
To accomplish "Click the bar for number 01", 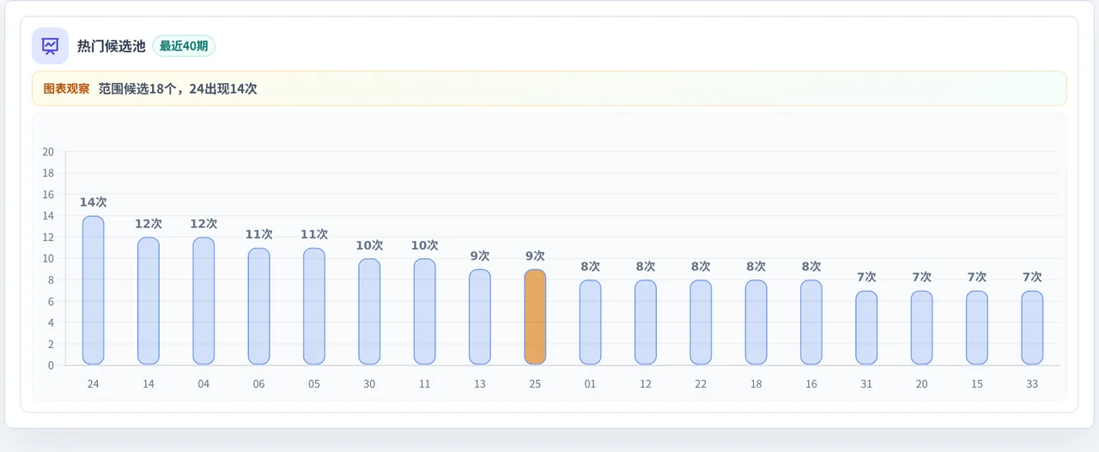I will (x=590, y=322).
